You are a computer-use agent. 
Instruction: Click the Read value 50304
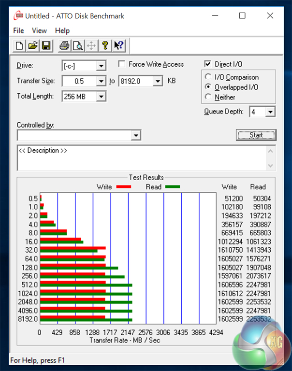(262, 199)
